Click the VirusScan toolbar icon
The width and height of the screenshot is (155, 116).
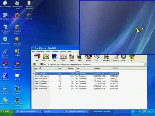coord(106,58)
